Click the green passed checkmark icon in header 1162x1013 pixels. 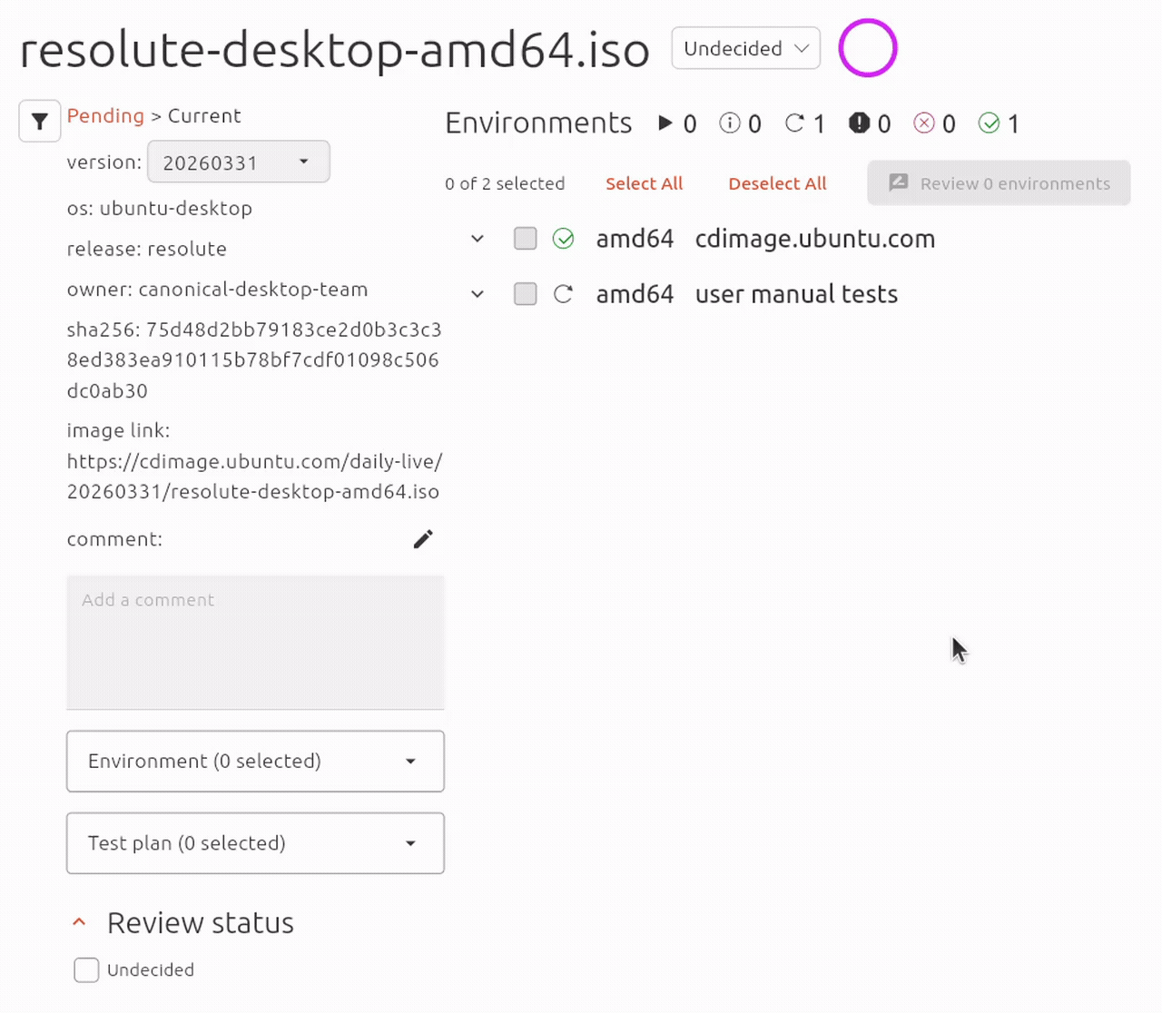(x=989, y=123)
